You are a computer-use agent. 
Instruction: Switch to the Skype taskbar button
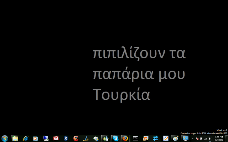click(116, 138)
